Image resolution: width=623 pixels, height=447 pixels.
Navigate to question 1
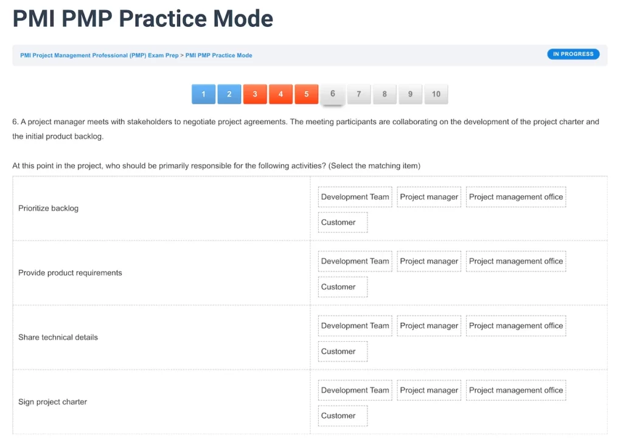tap(203, 94)
